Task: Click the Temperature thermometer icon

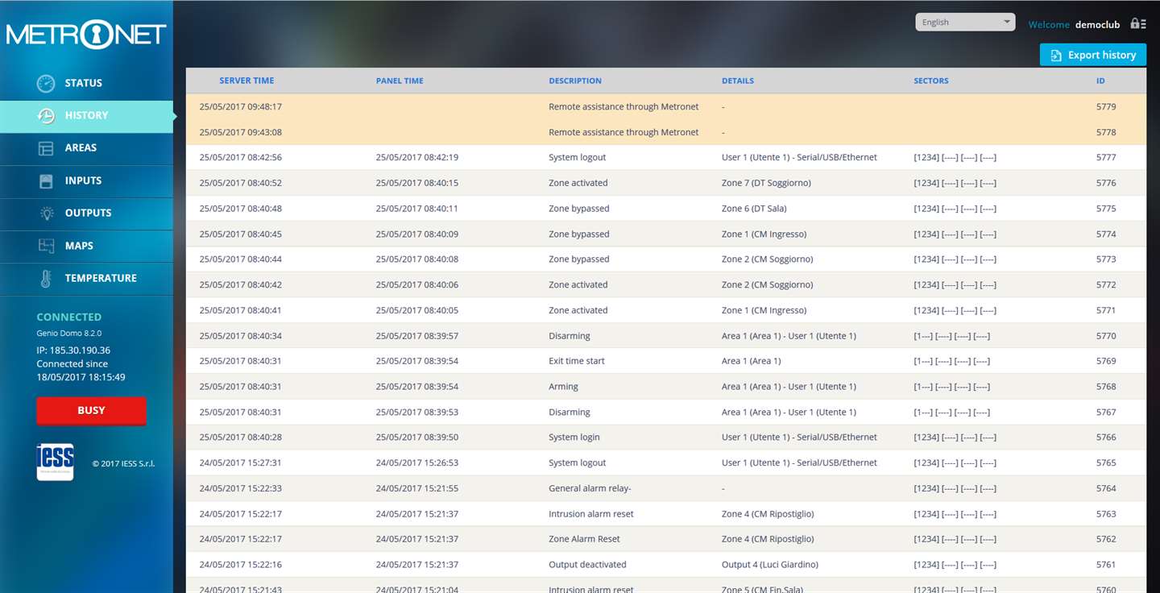Action: 46,279
